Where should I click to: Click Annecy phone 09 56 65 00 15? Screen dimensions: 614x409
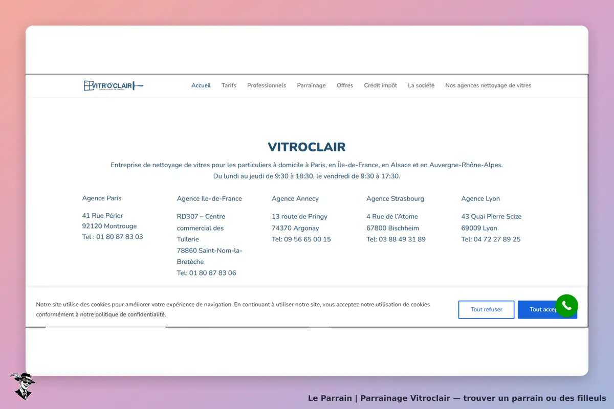(301, 239)
